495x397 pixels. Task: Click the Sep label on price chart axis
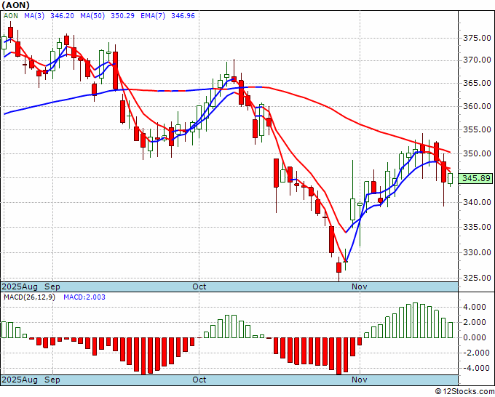(x=52, y=286)
